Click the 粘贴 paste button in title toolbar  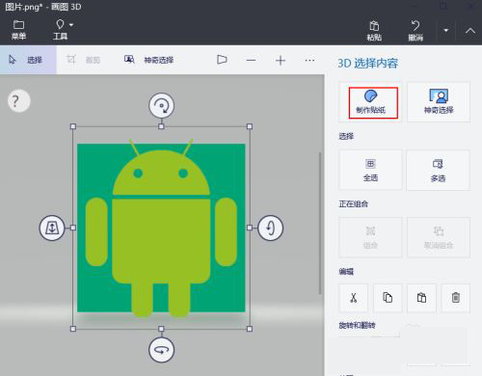[x=374, y=31]
